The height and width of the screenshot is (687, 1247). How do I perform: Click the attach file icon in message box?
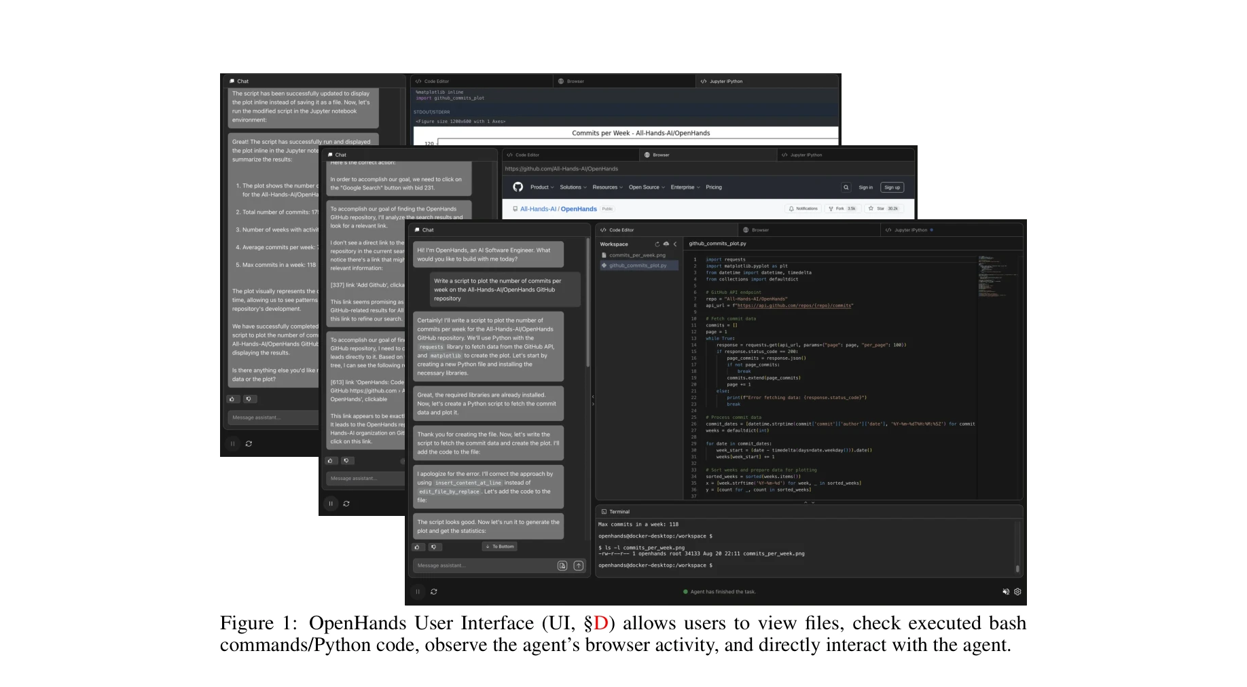tap(562, 565)
